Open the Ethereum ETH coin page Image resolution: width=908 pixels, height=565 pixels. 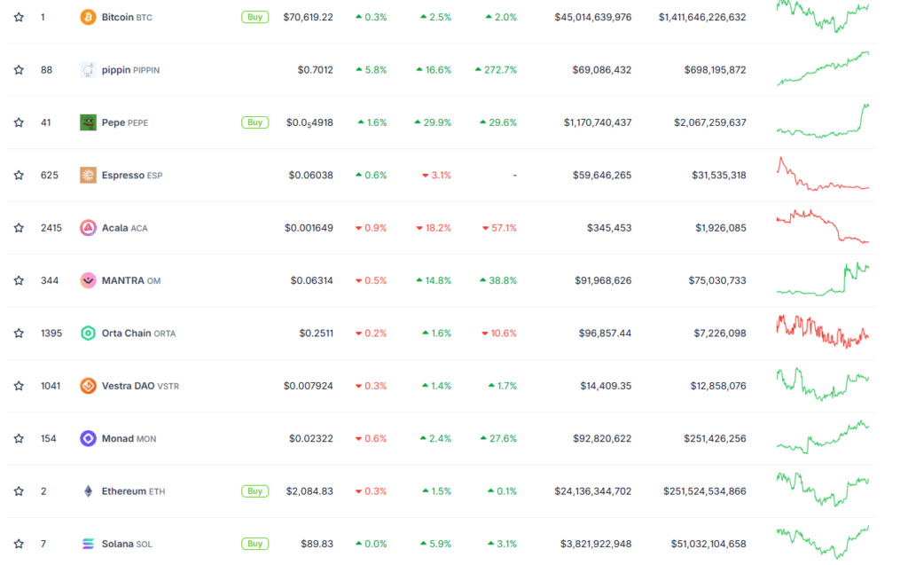[133, 491]
